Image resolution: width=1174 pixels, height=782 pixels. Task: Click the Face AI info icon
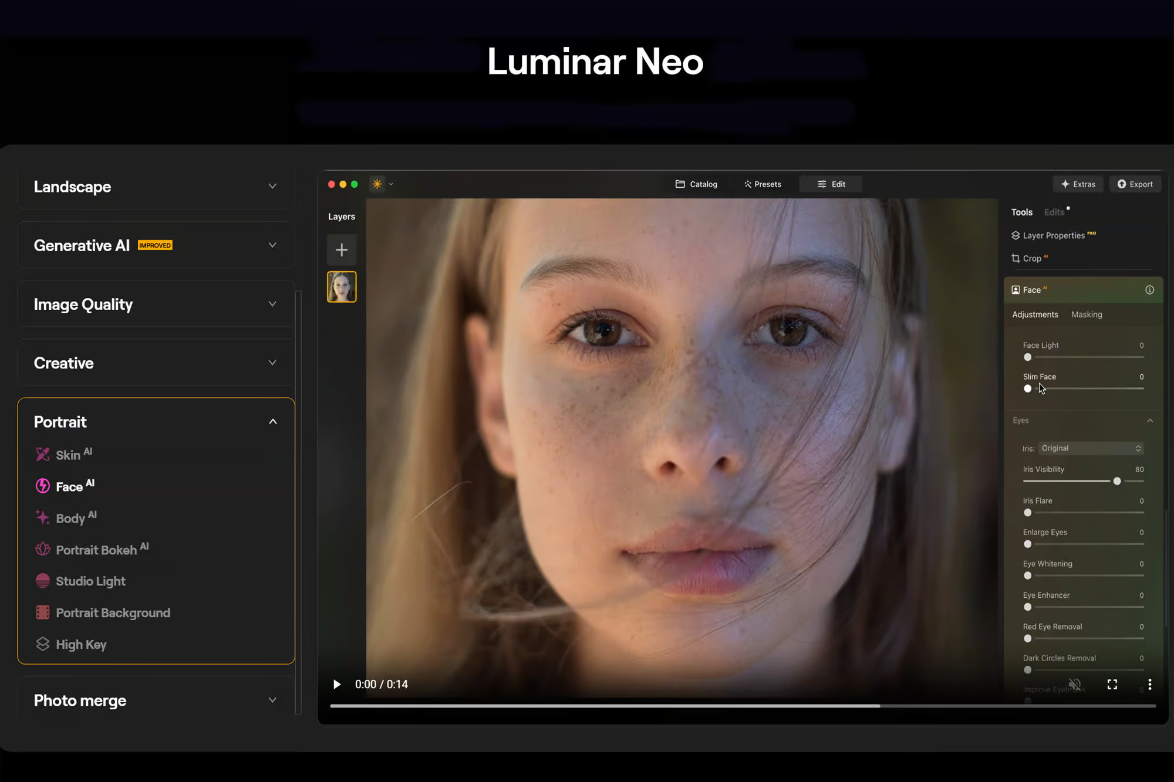pos(1150,289)
